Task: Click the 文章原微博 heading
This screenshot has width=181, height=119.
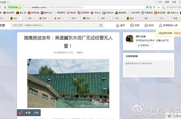Action: click(x=132, y=56)
